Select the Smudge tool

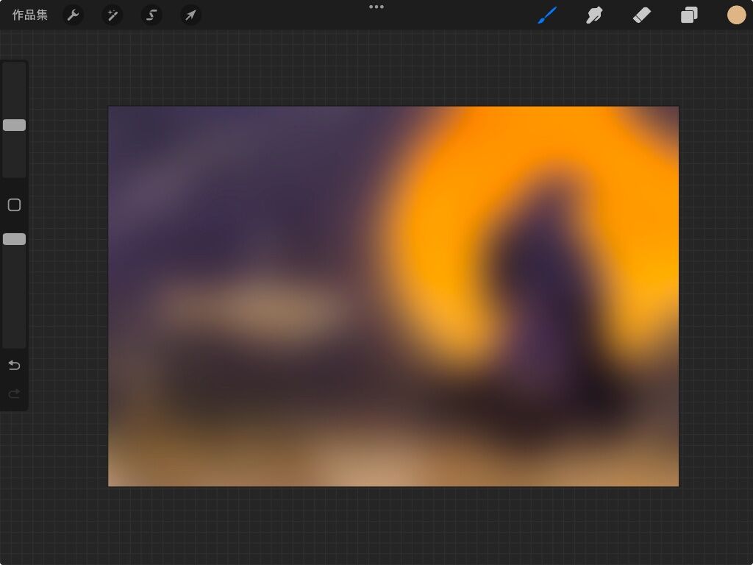594,15
